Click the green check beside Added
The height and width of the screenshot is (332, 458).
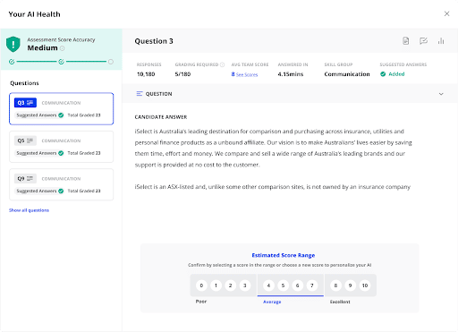pos(383,74)
